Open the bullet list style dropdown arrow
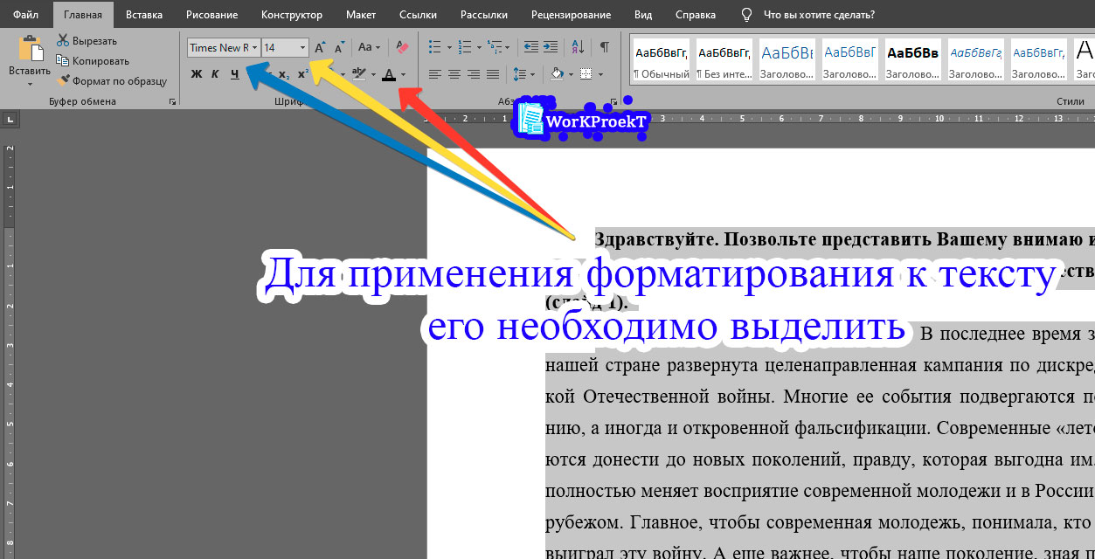Screen dimensions: 1095x559 (x=448, y=47)
